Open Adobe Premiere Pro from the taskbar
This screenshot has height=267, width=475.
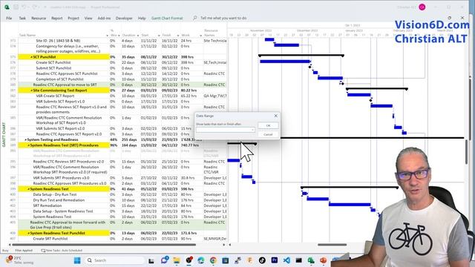[274, 260]
